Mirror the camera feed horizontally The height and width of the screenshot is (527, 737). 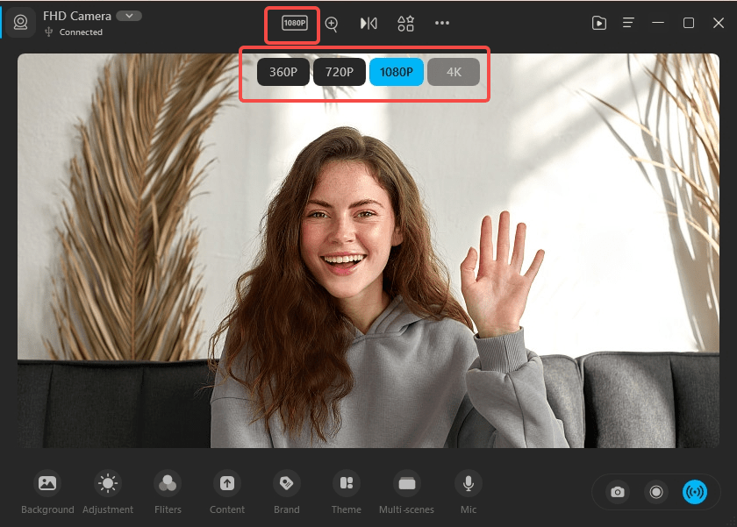click(x=368, y=24)
